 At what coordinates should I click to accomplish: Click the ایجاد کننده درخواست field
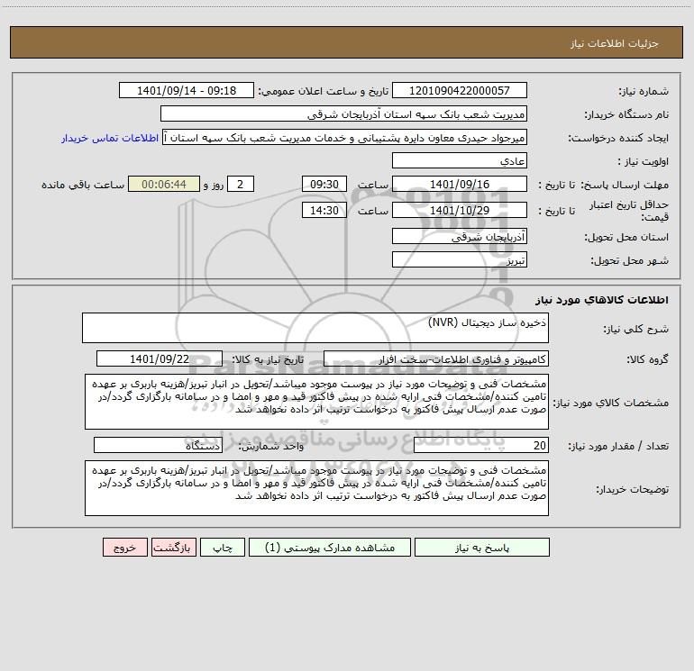coord(344,137)
